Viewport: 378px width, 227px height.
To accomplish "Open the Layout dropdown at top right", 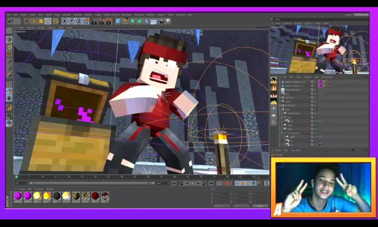I will [x=361, y=15].
